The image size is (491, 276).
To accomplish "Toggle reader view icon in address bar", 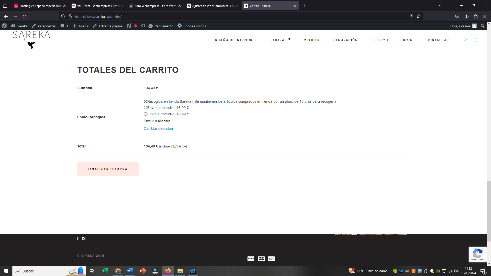I will pyautogui.click(x=411, y=16).
